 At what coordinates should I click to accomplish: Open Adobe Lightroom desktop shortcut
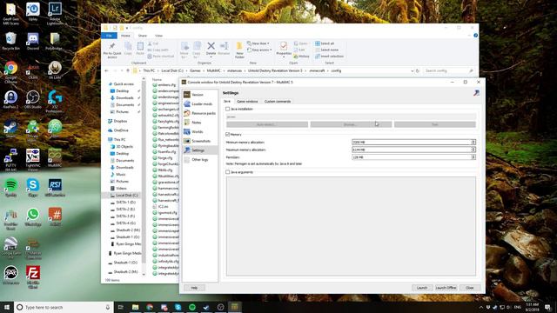55,14
